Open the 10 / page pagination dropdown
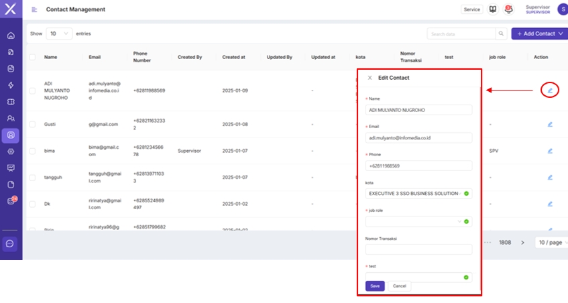The image size is (568, 303). [x=551, y=242]
